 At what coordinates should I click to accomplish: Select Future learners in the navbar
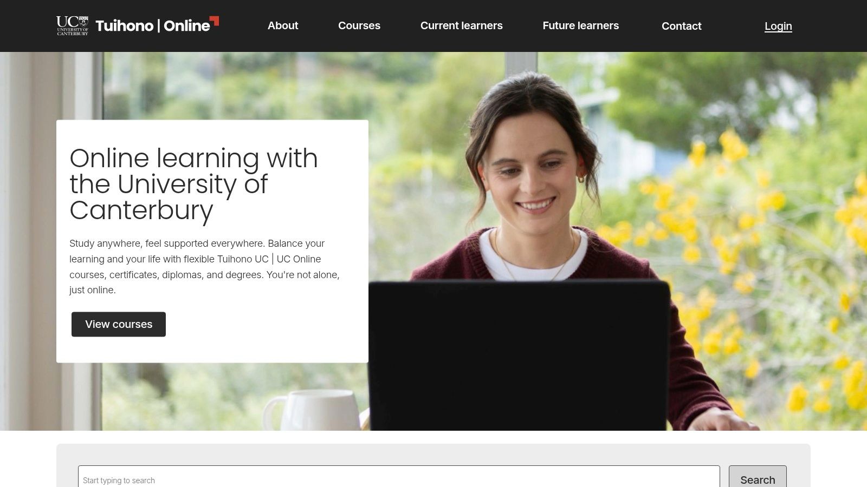click(x=580, y=25)
